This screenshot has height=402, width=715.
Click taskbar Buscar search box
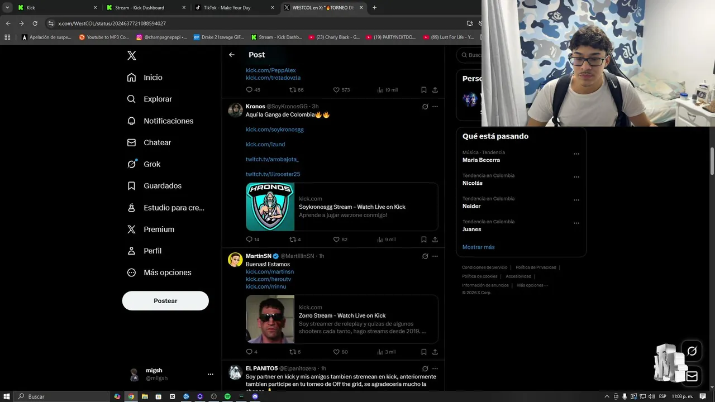point(61,396)
